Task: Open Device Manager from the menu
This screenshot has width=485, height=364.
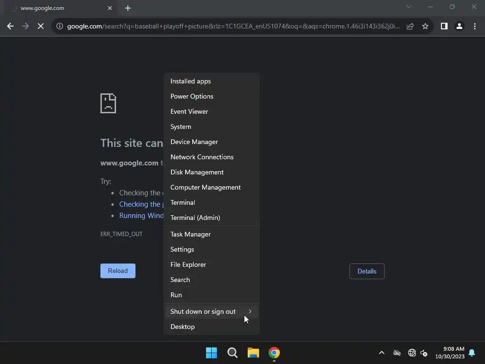Action: pyautogui.click(x=212, y=142)
